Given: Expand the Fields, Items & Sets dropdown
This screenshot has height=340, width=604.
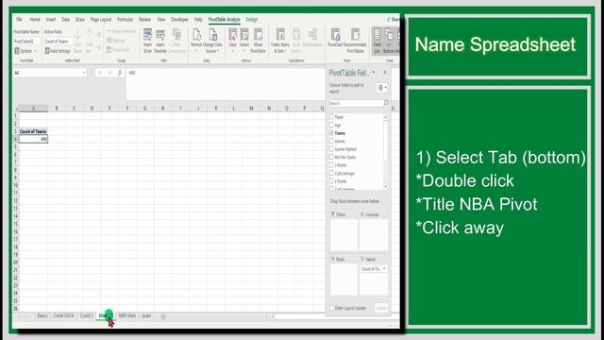Looking at the screenshot, I should [286, 51].
